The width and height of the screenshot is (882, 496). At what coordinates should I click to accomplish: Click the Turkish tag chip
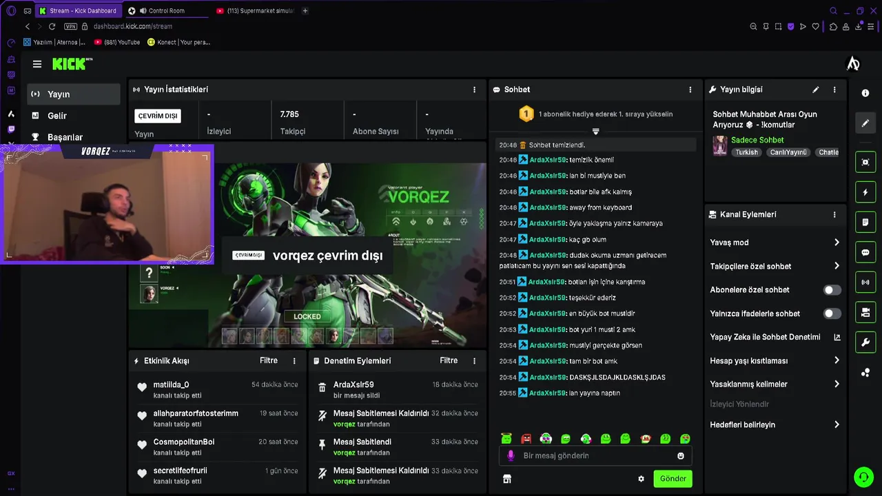pos(746,152)
